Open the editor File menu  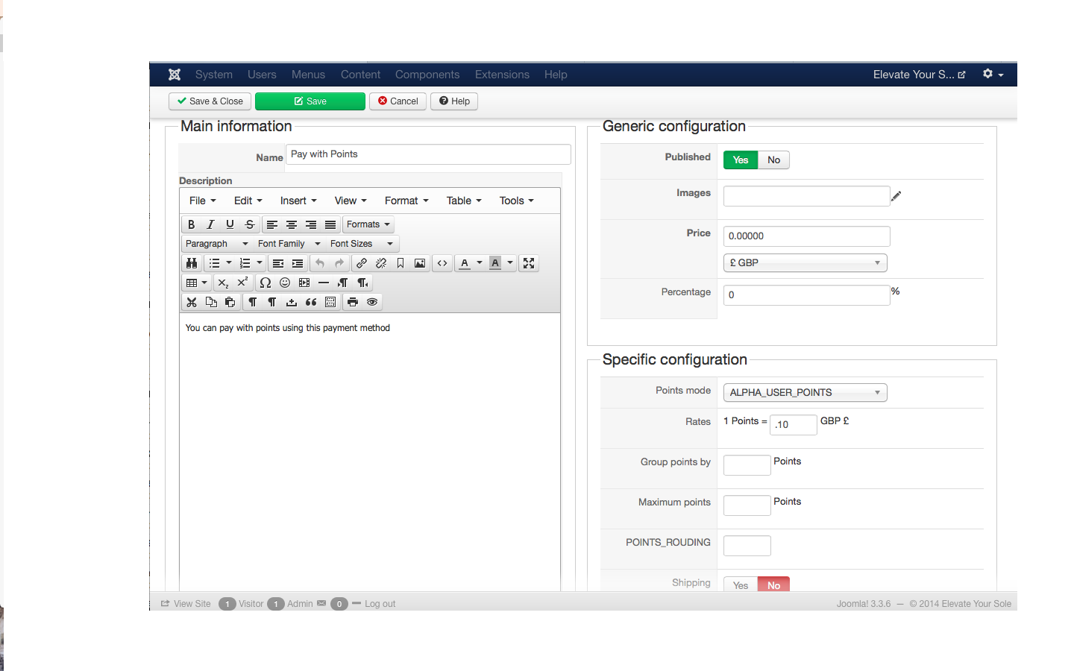click(x=202, y=201)
